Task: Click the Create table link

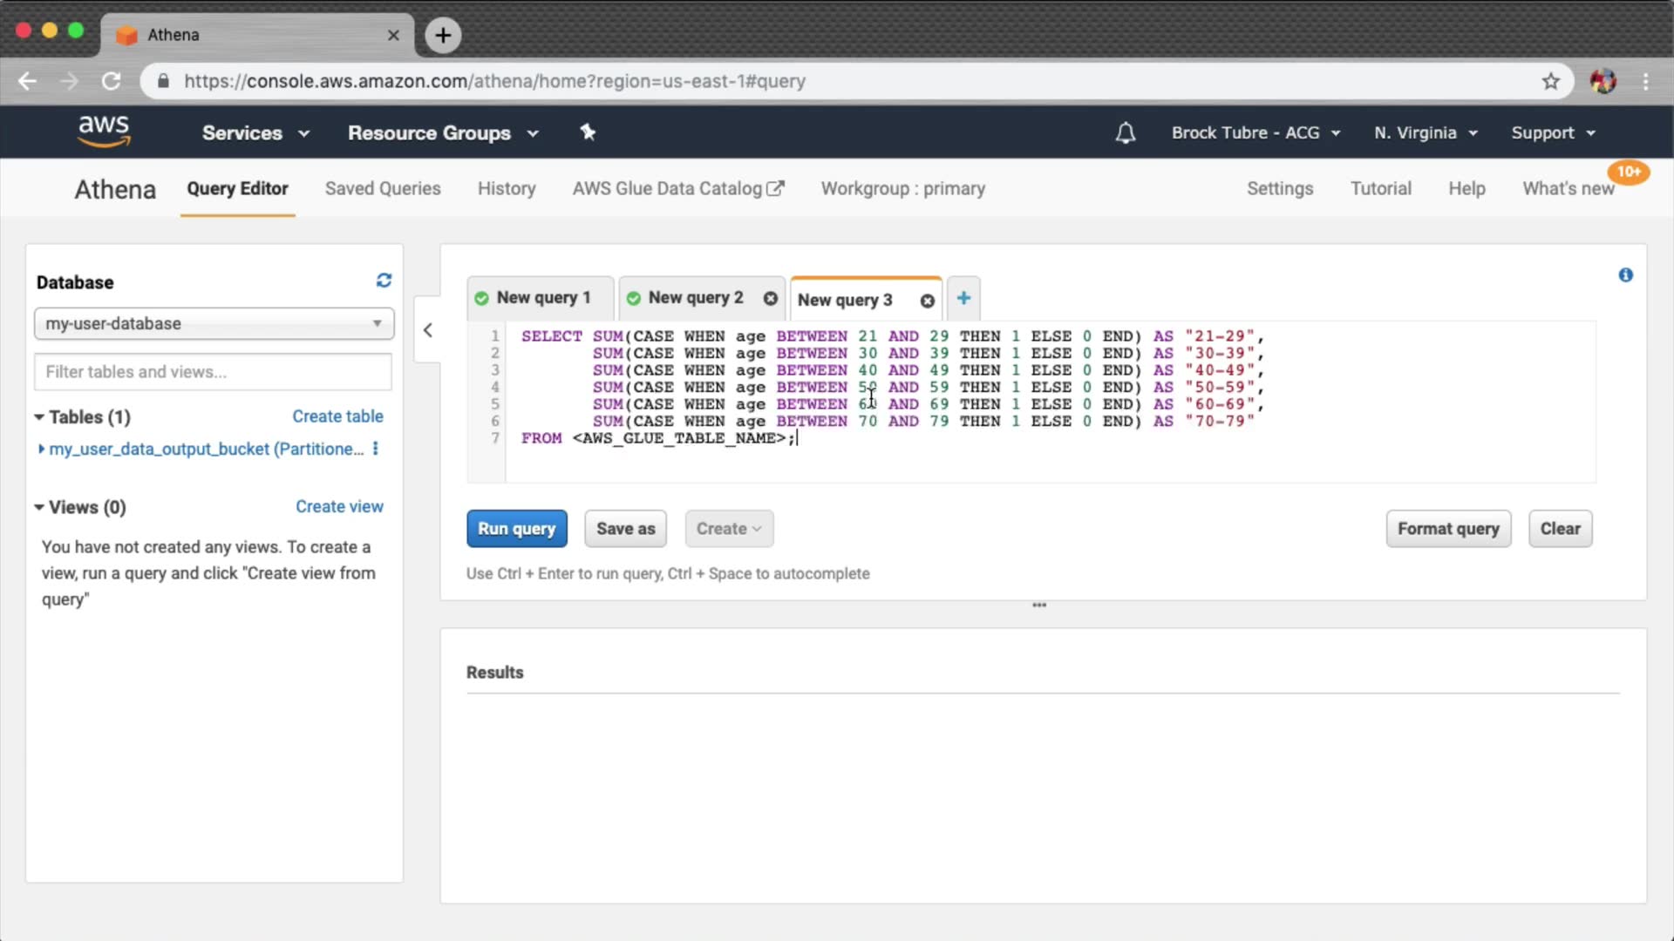Action: tap(337, 416)
